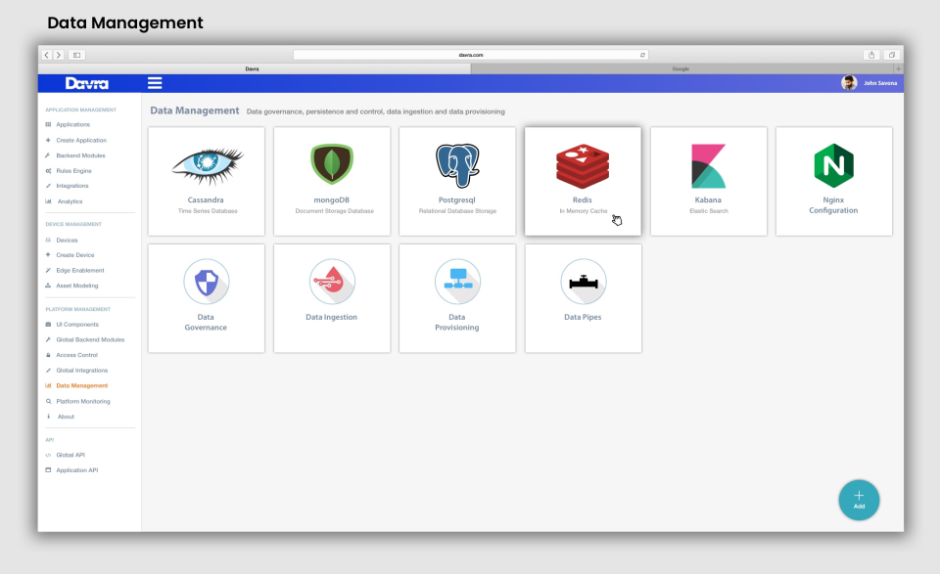Open the Nginx Configuration tile
940x574 pixels.
coord(833,181)
